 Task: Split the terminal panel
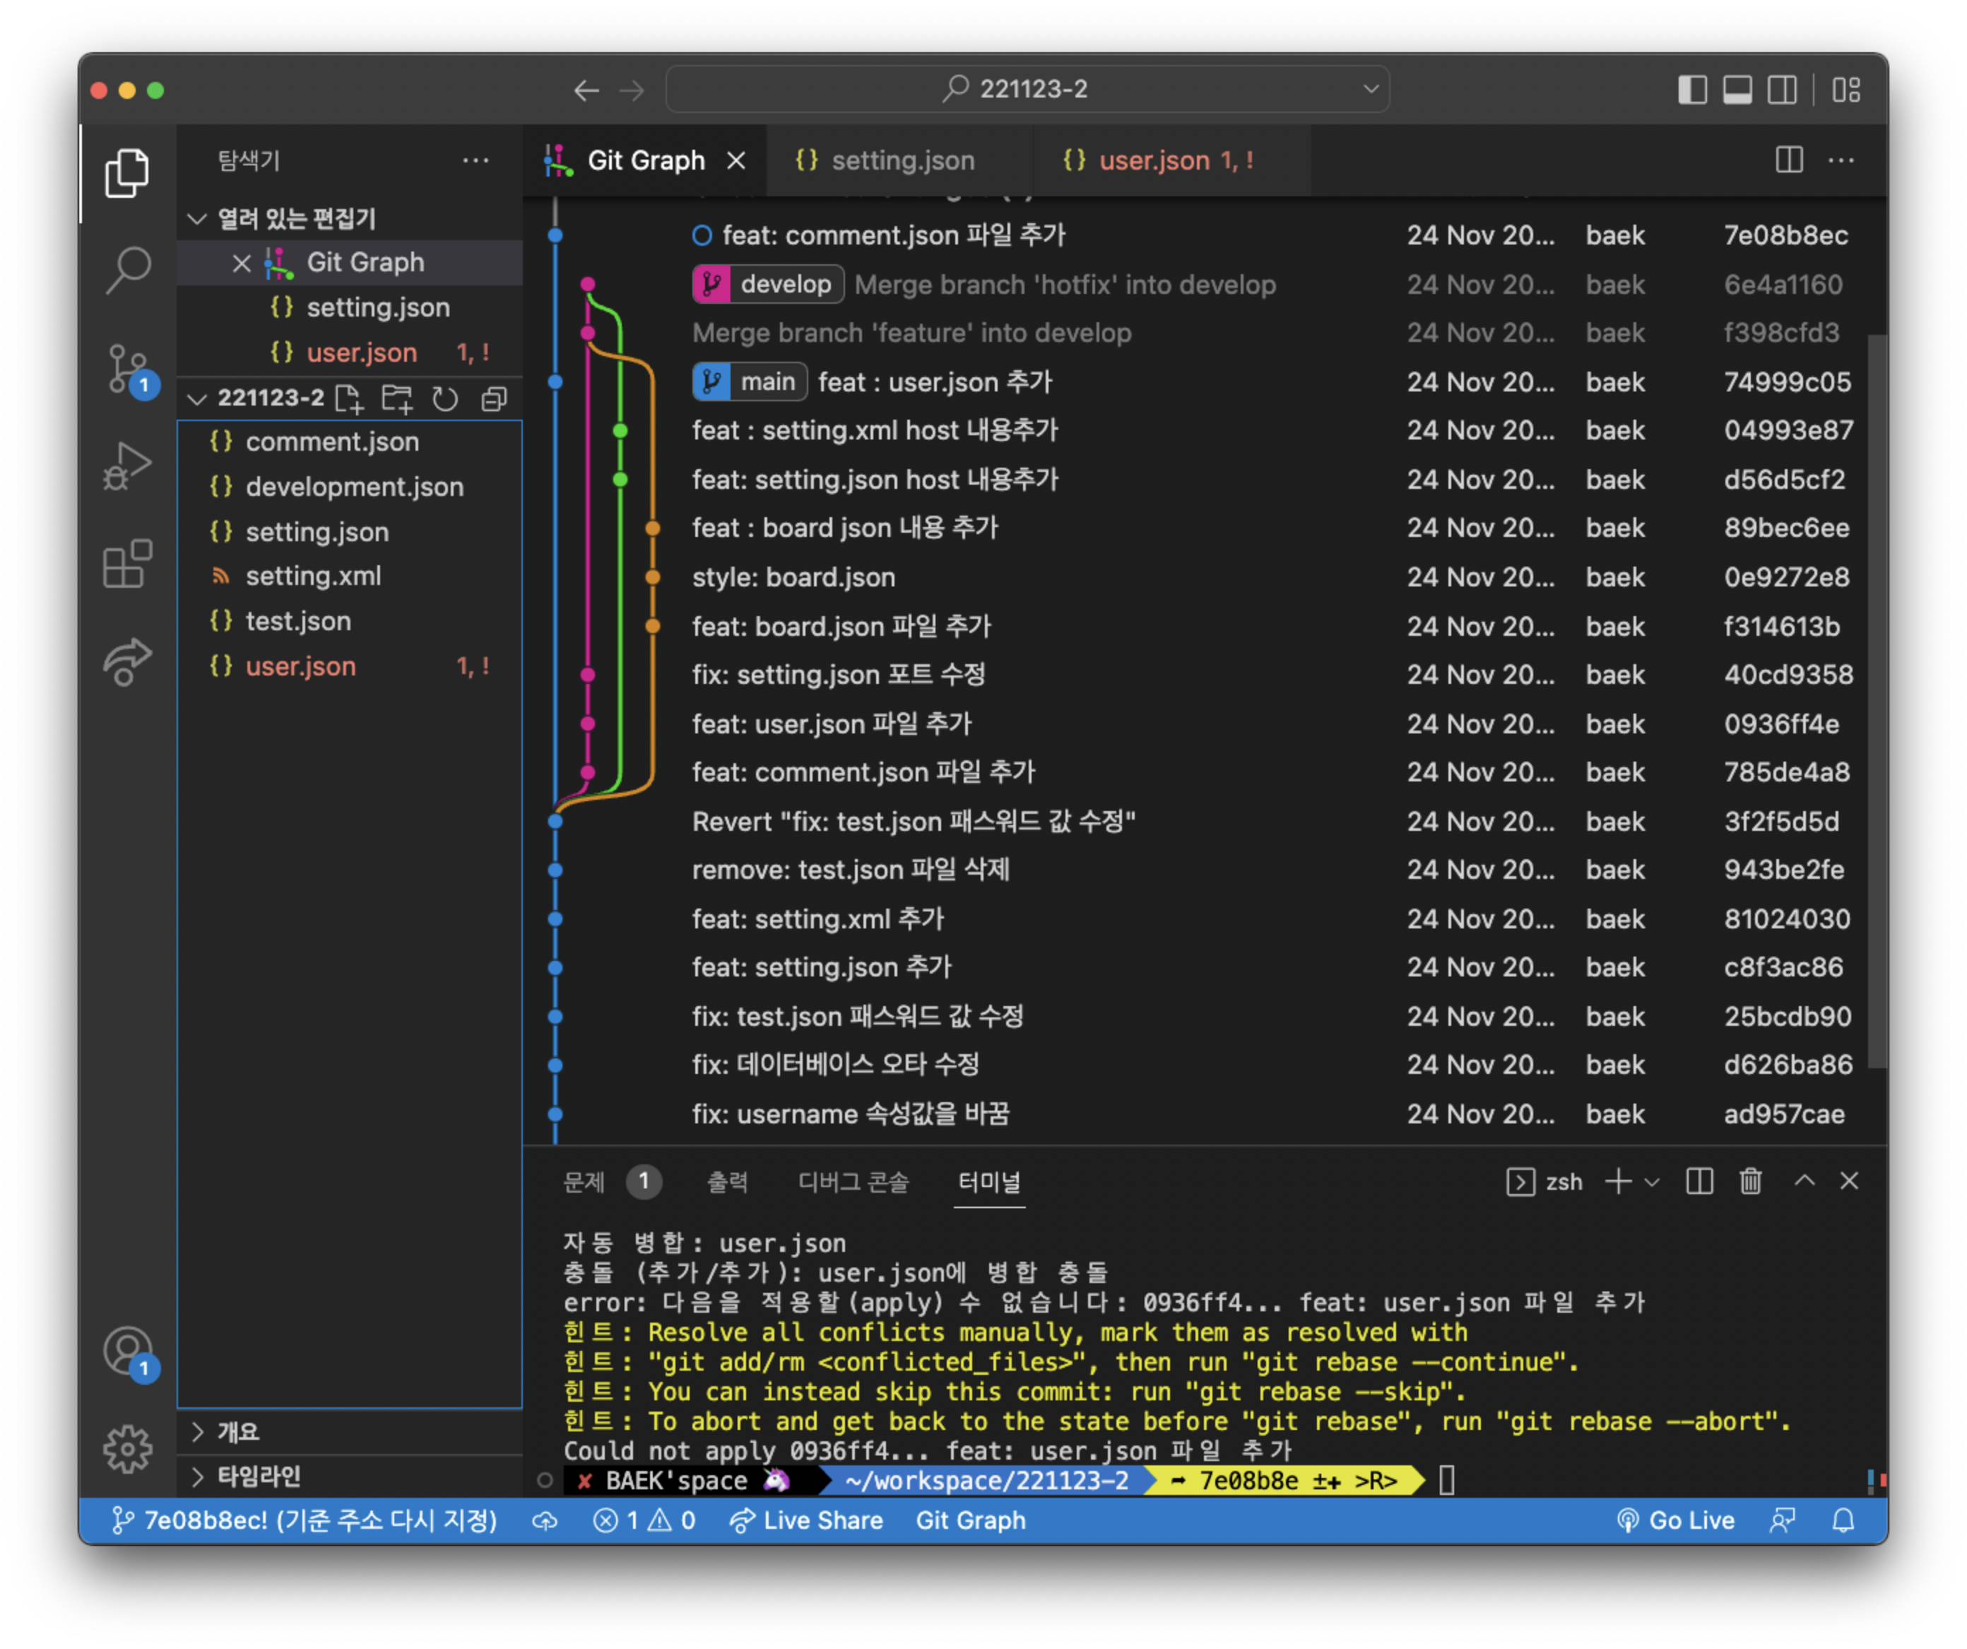point(1699,1182)
